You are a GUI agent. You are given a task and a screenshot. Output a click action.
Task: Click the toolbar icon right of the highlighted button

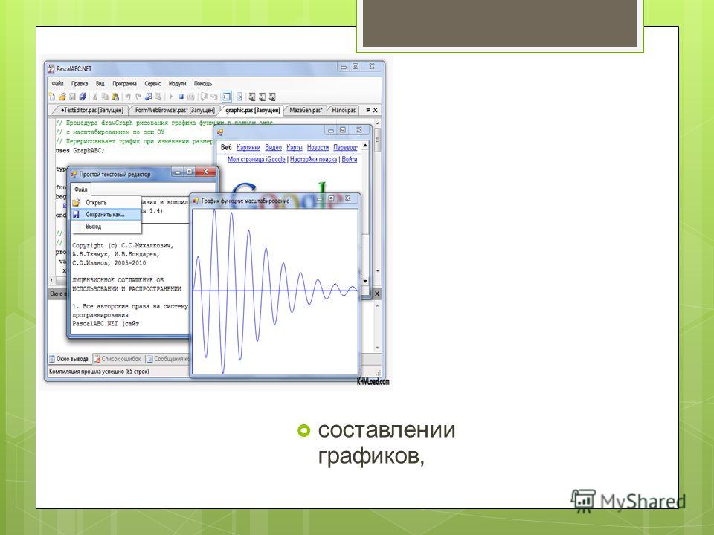239,97
